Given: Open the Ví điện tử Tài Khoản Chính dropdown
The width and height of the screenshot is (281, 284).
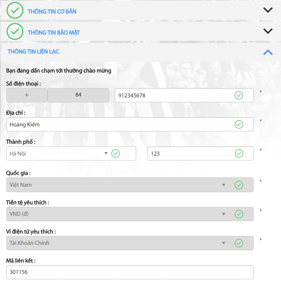Looking at the screenshot, I should coord(118,243).
